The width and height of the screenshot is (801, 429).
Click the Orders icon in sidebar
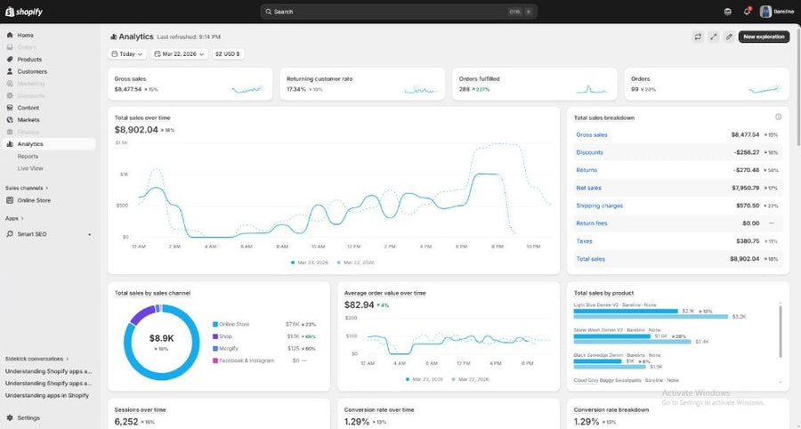click(10, 47)
